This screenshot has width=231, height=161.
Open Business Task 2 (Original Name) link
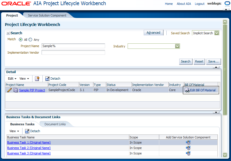point(29,148)
